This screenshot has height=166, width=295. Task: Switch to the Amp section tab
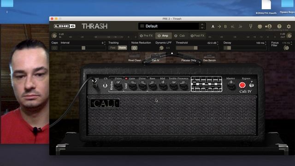[163, 36]
